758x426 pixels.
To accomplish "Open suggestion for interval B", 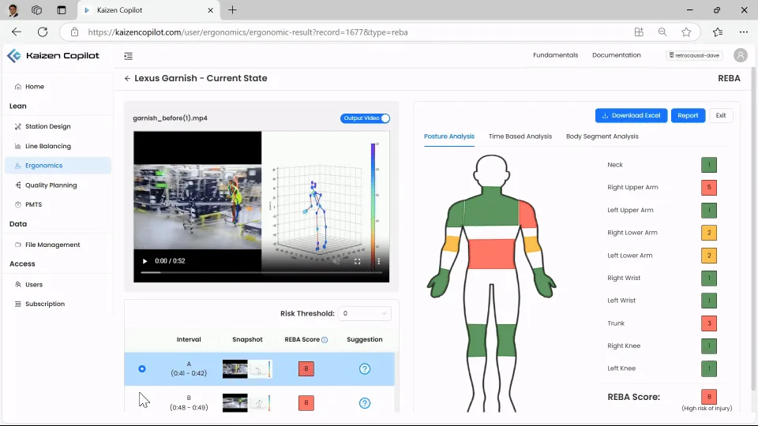I will coord(365,403).
